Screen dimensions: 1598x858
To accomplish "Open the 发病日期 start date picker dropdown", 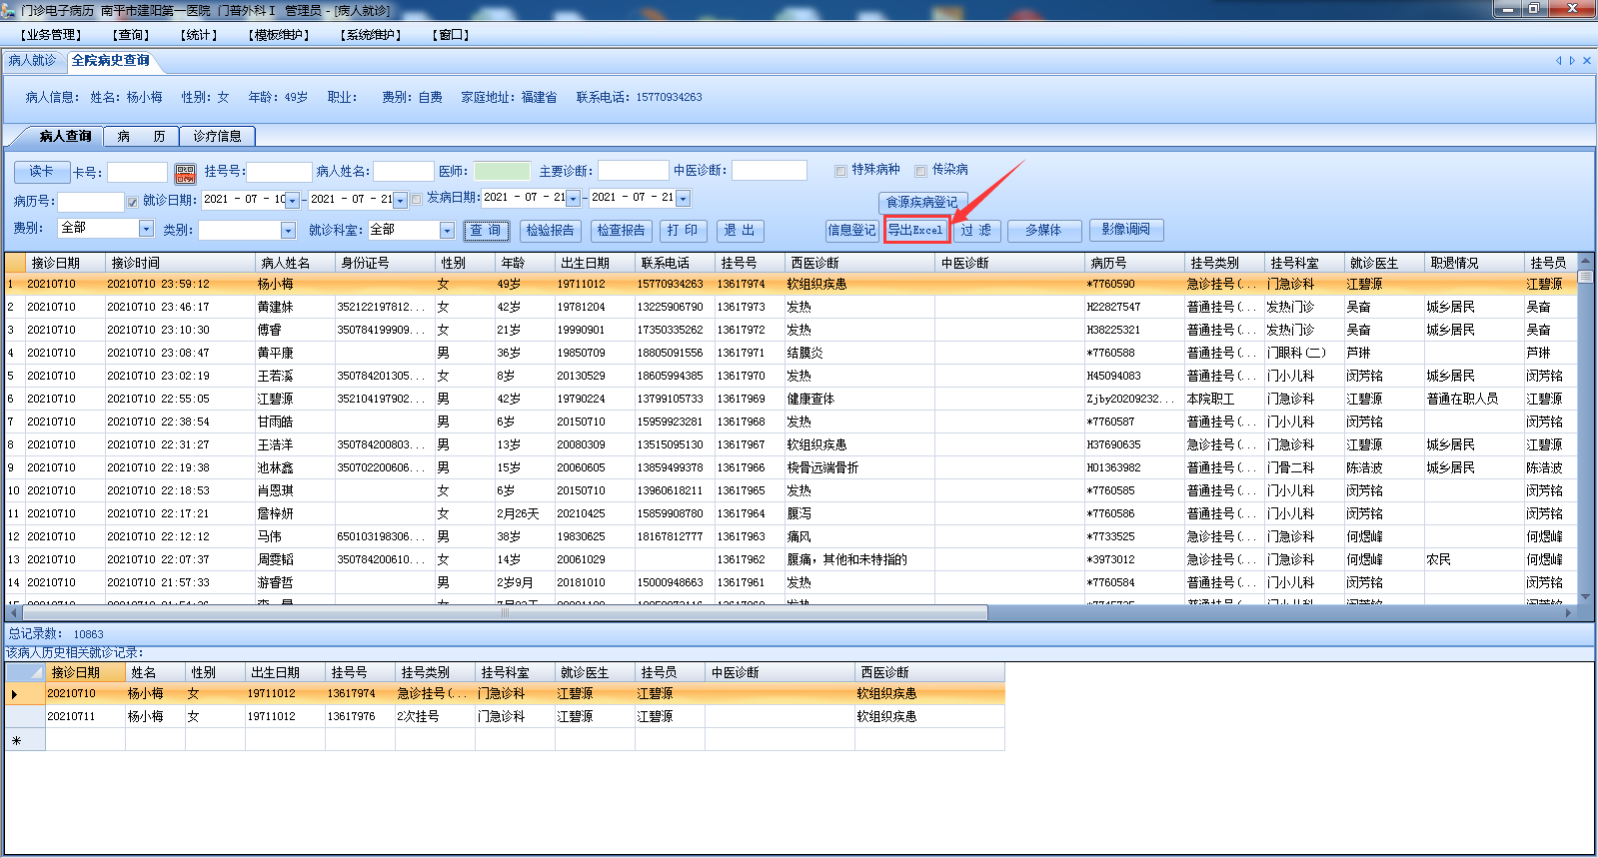I will tap(573, 199).
